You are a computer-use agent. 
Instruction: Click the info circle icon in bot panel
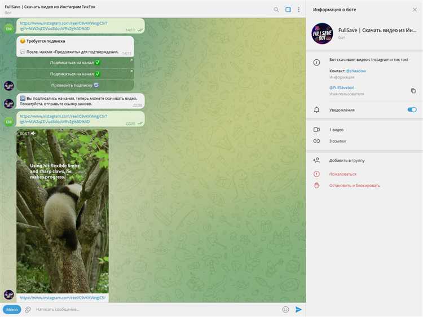[x=316, y=63]
